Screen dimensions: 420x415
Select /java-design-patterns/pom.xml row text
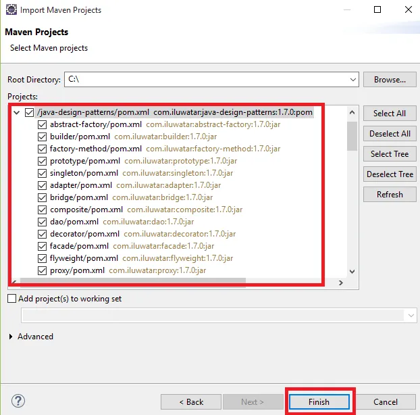click(93, 112)
